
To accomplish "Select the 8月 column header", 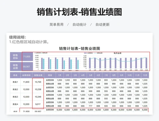I will tap(114, 75).
